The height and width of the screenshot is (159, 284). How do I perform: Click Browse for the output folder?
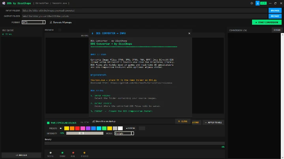pyautogui.click(x=275, y=16)
